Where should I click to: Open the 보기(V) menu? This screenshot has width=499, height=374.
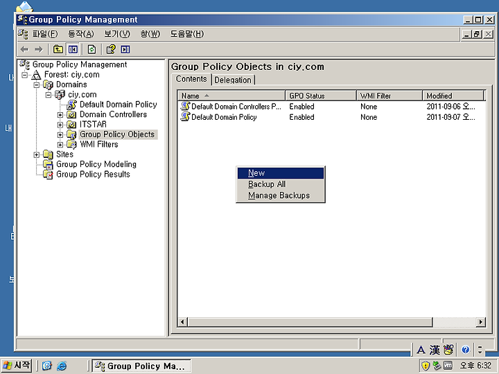coord(117,34)
